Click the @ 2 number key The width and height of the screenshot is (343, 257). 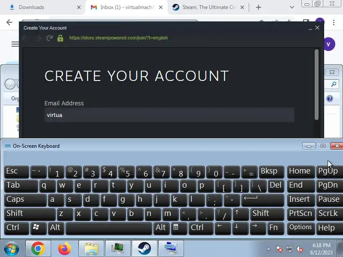pyautogui.click(x=73, y=172)
